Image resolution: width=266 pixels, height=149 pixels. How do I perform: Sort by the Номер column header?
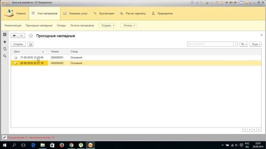pyautogui.click(x=58, y=51)
